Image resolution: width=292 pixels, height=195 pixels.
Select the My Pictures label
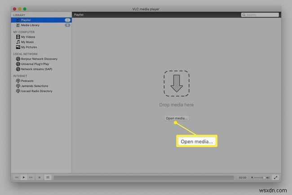coord(29,47)
